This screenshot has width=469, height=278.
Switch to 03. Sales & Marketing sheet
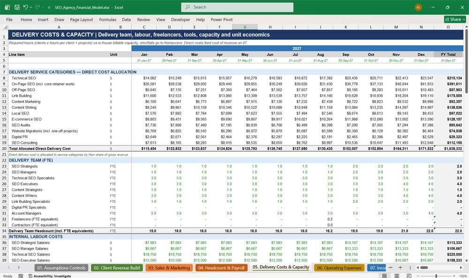169,268
